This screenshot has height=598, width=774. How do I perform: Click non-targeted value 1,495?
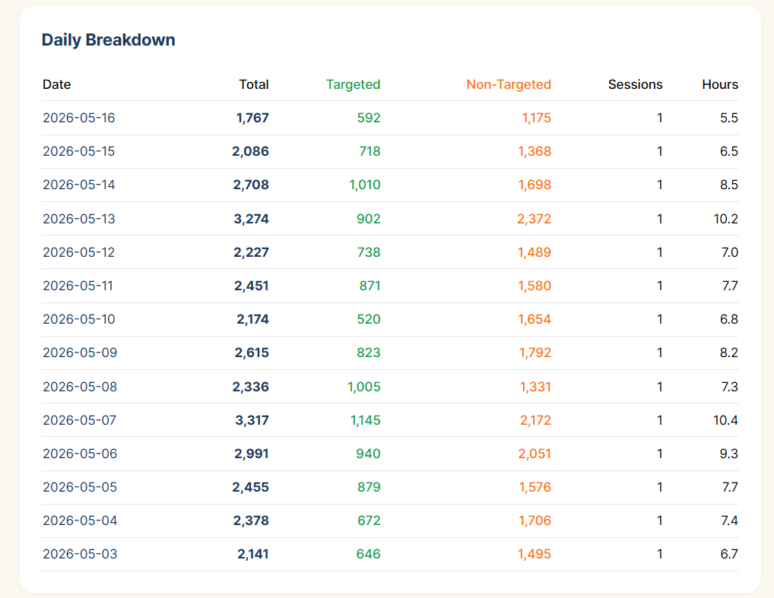pos(535,555)
